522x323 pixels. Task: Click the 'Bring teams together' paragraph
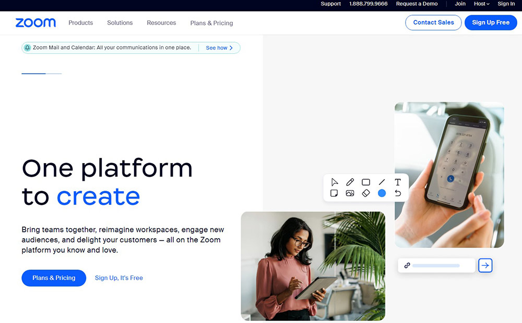(x=123, y=240)
